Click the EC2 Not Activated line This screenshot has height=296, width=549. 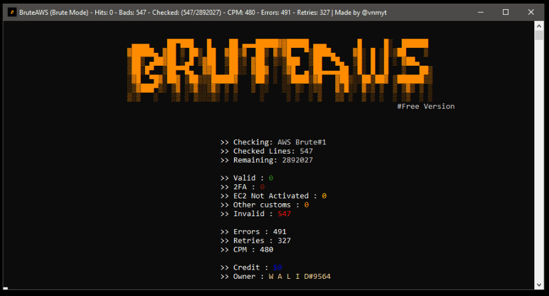pyautogui.click(x=273, y=196)
